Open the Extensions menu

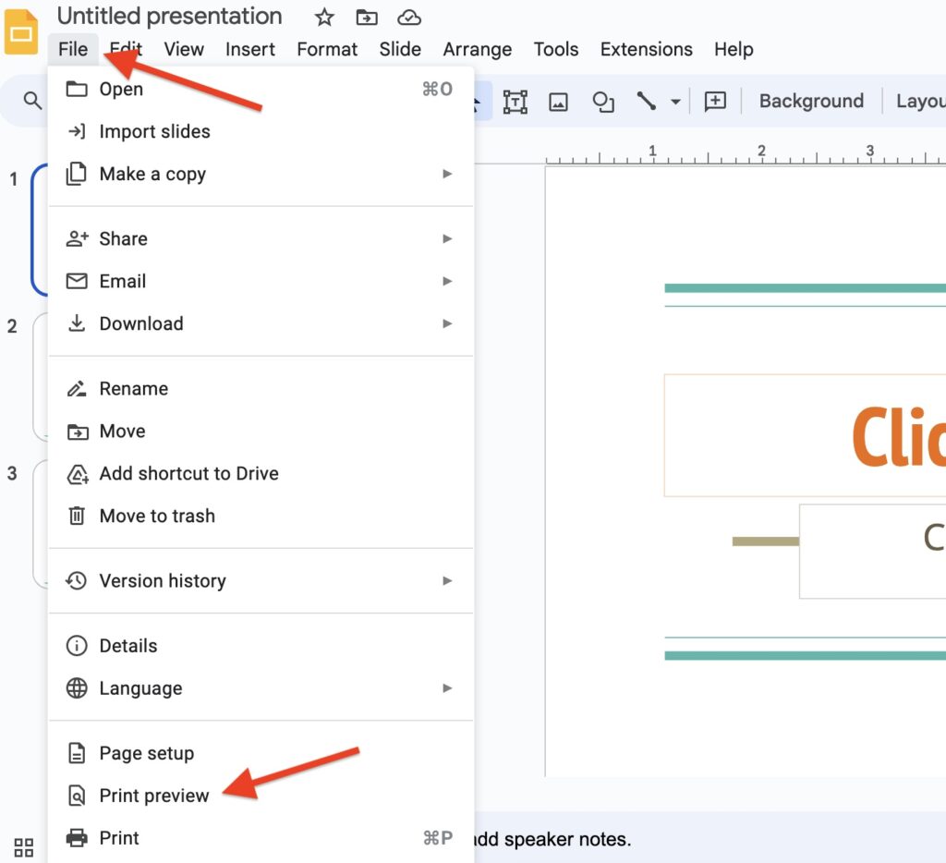pos(646,49)
